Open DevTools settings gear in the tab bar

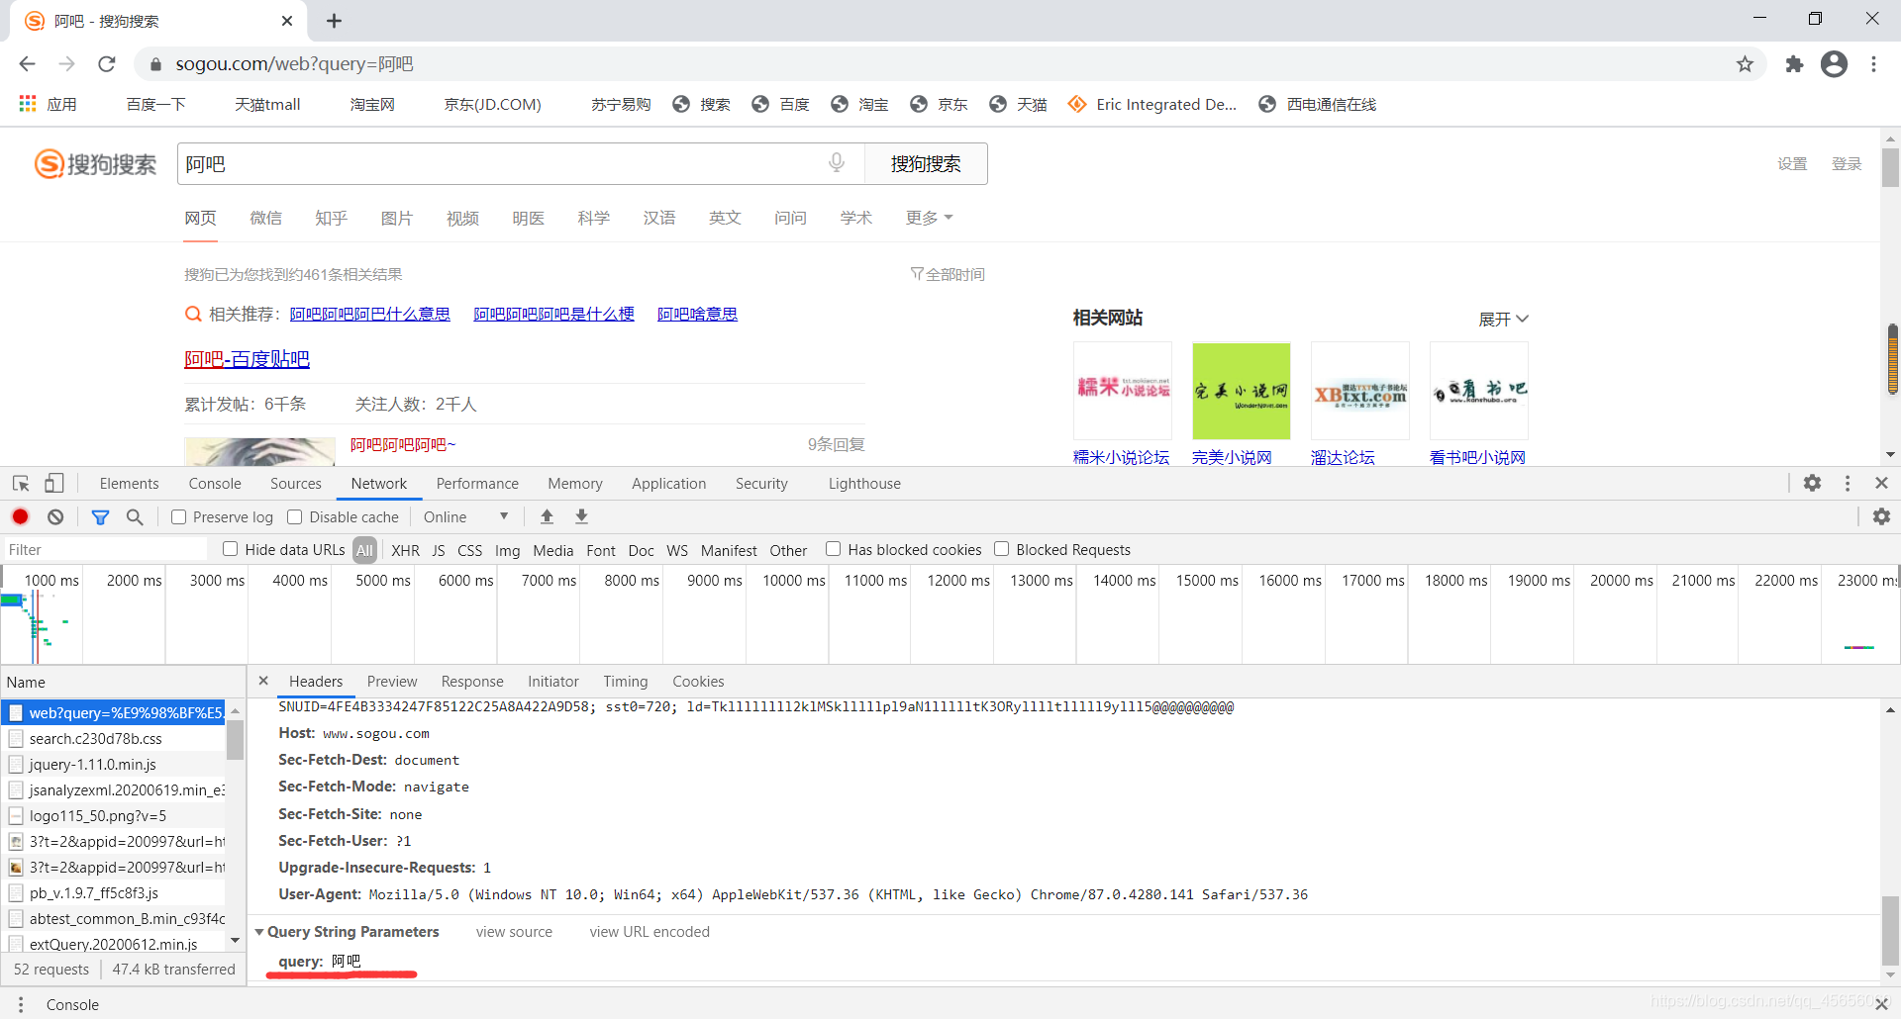[x=1812, y=483]
